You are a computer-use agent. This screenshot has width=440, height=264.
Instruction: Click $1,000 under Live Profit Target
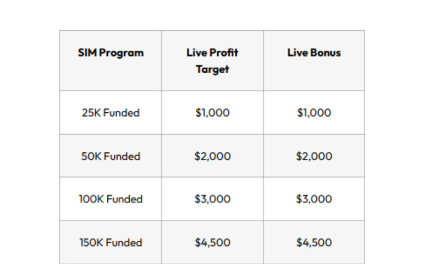[212, 113]
